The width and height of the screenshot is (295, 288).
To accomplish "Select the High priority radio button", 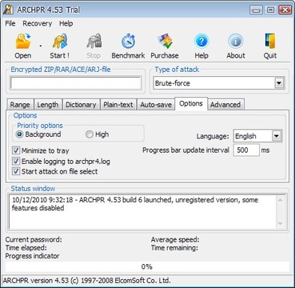I will coord(89,134).
